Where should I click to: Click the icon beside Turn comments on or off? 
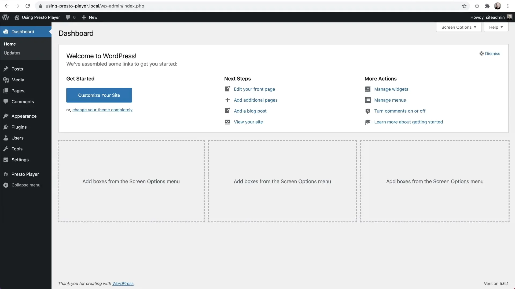(x=368, y=111)
